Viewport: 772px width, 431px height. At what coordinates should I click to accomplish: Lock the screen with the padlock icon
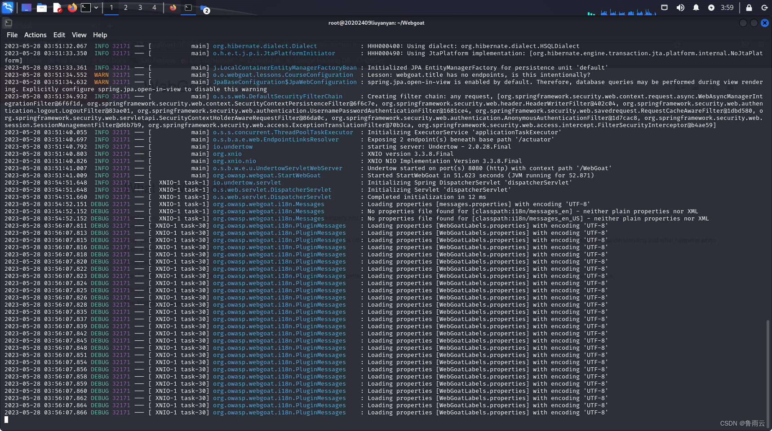(749, 8)
